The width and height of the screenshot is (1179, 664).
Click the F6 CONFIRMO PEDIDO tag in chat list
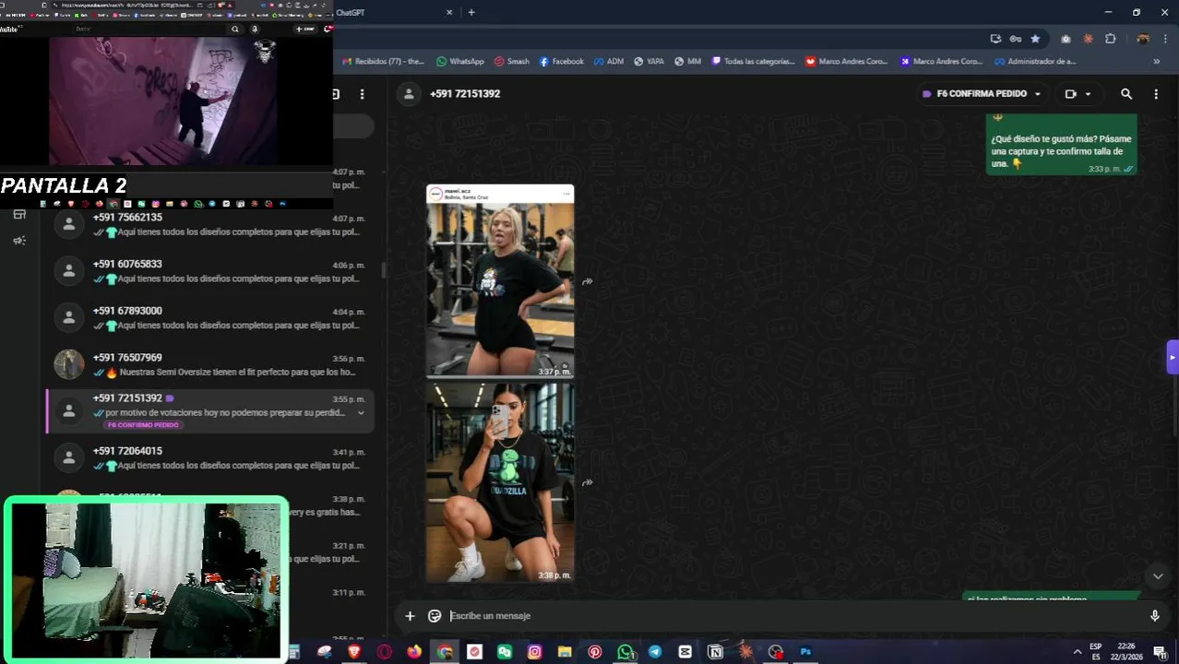(x=143, y=425)
